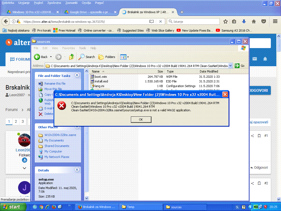281x211 pixels.
Task: Open Search in the sources window toolbar
Action: coord(87,57)
